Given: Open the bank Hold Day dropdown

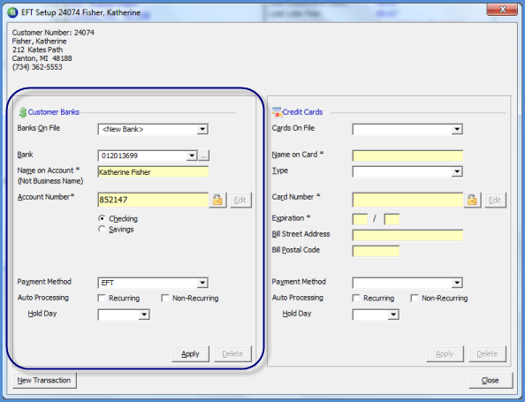Looking at the screenshot, I should 124,315.
